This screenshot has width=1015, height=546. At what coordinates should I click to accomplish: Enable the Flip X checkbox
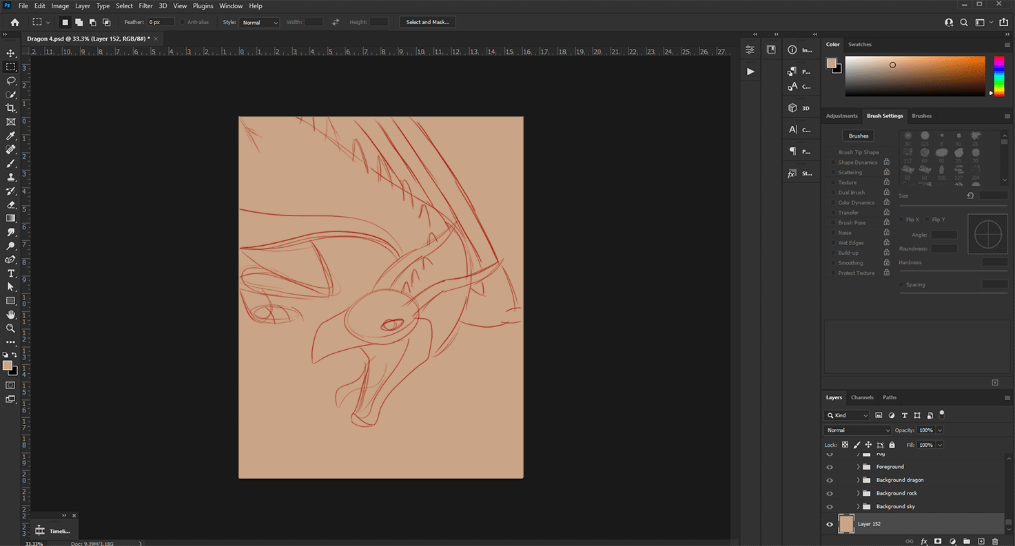[902, 220]
